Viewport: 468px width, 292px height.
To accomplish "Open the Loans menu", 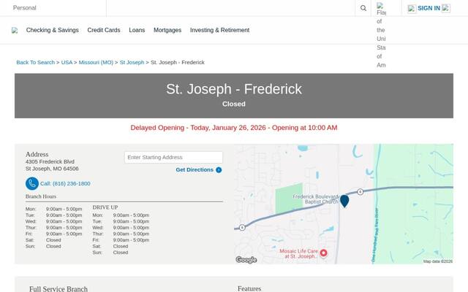I will [x=137, y=30].
